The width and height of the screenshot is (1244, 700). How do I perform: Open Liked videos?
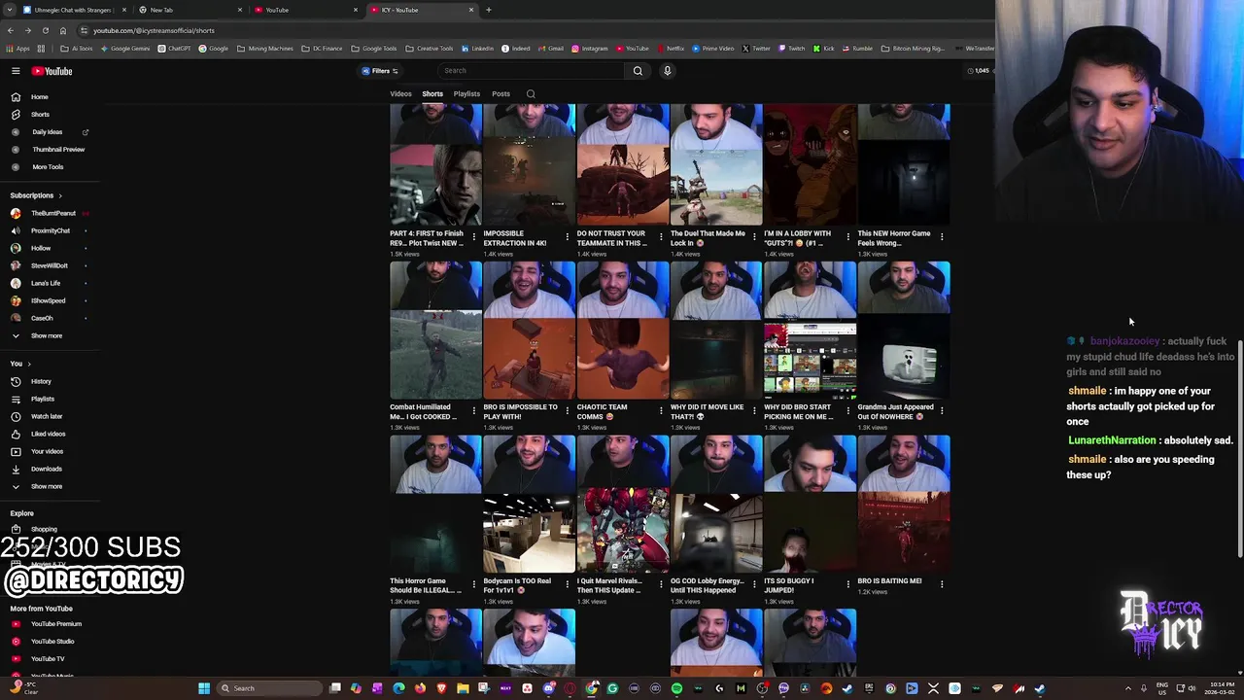pyautogui.click(x=49, y=434)
